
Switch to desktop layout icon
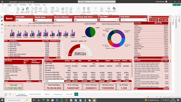click(6, 94)
